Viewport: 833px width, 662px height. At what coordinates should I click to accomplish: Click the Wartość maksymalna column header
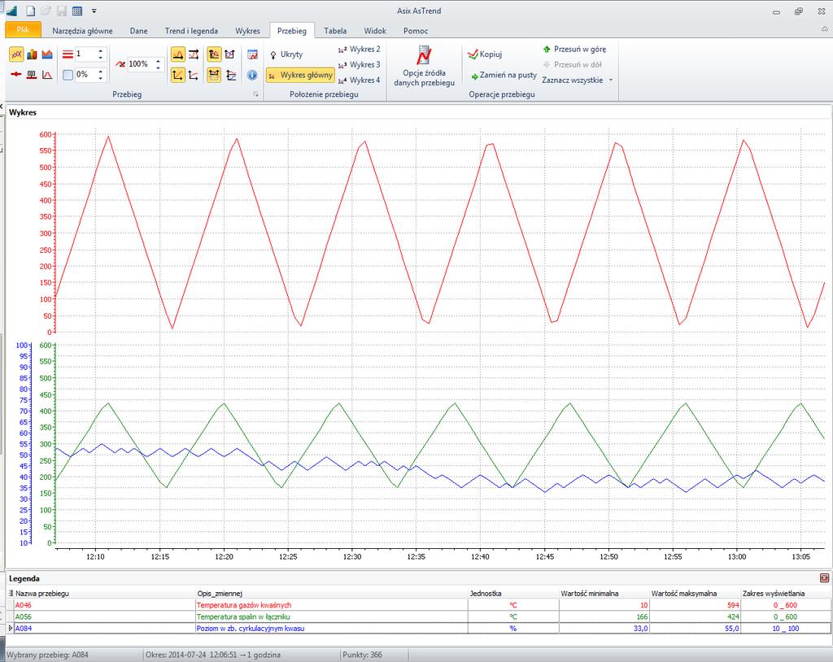tap(696, 593)
